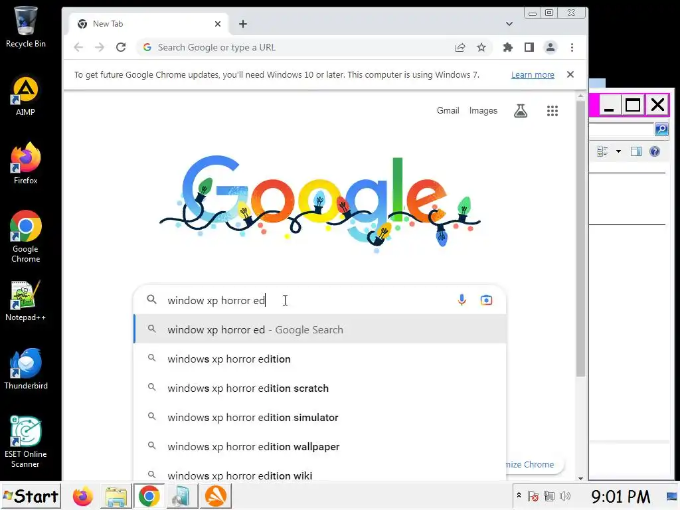Image resolution: width=680 pixels, height=510 pixels.
Task: Click the Start button
Action: pos(31,496)
